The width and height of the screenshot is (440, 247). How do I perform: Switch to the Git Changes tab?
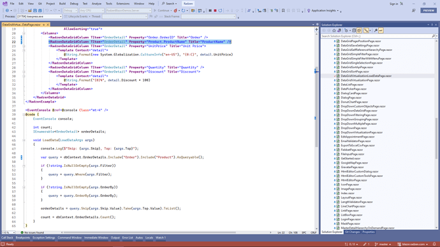tap(352, 232)
